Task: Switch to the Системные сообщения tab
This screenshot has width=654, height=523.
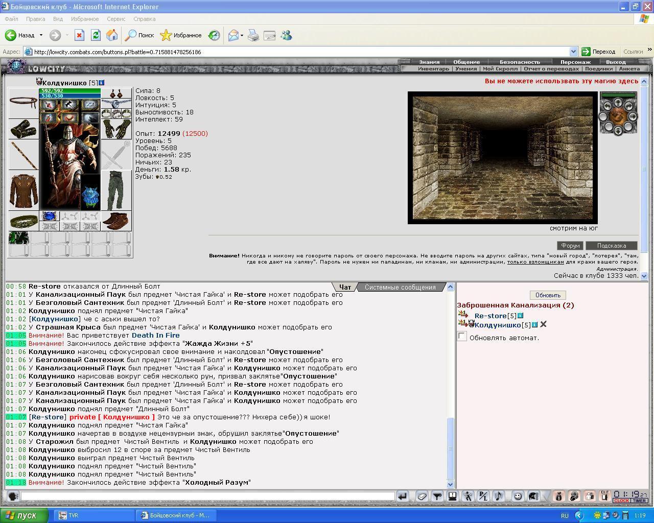Action: tap(400, 287)
